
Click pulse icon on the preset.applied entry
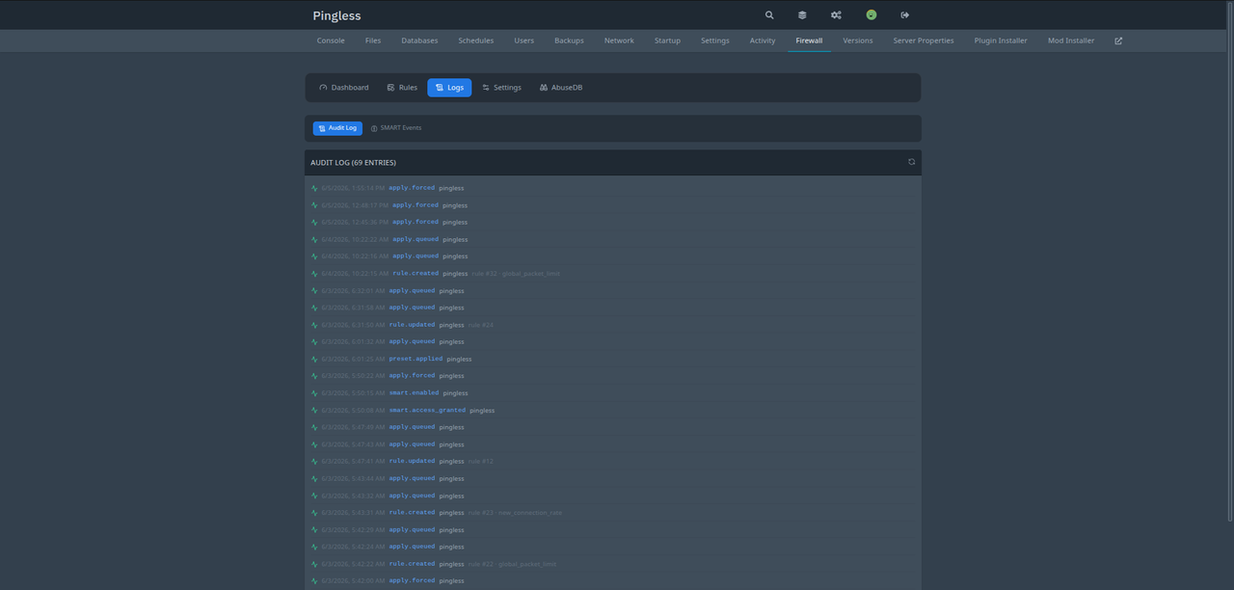point(314,359)
